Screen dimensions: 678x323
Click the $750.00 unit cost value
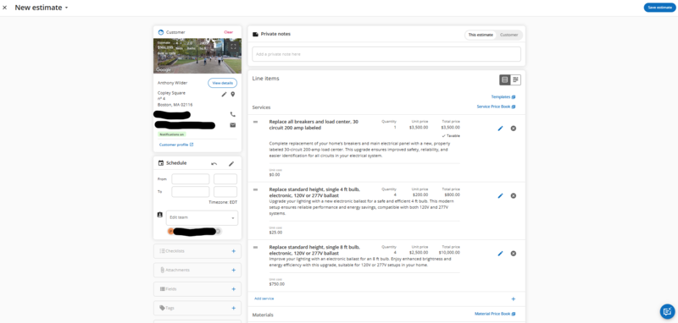tap(277, 284)
